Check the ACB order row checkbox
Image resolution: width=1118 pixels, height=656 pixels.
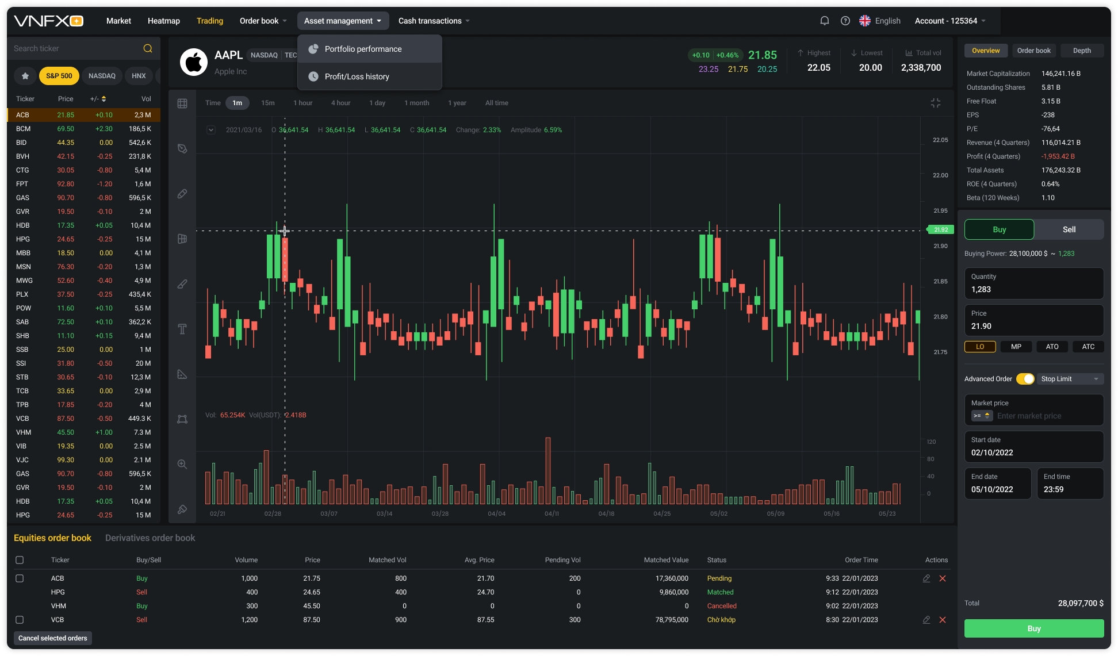click(20, 578)
